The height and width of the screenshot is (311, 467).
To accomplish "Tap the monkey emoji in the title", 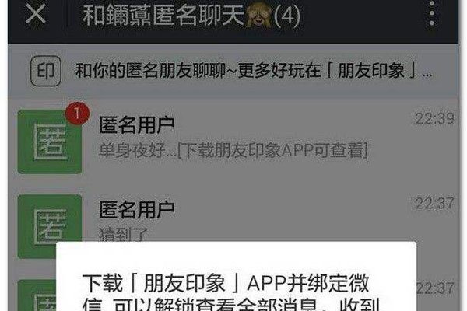I will coord(258,15).
